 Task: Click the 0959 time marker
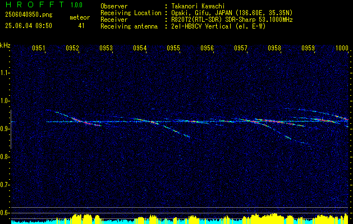click(308, 48)
